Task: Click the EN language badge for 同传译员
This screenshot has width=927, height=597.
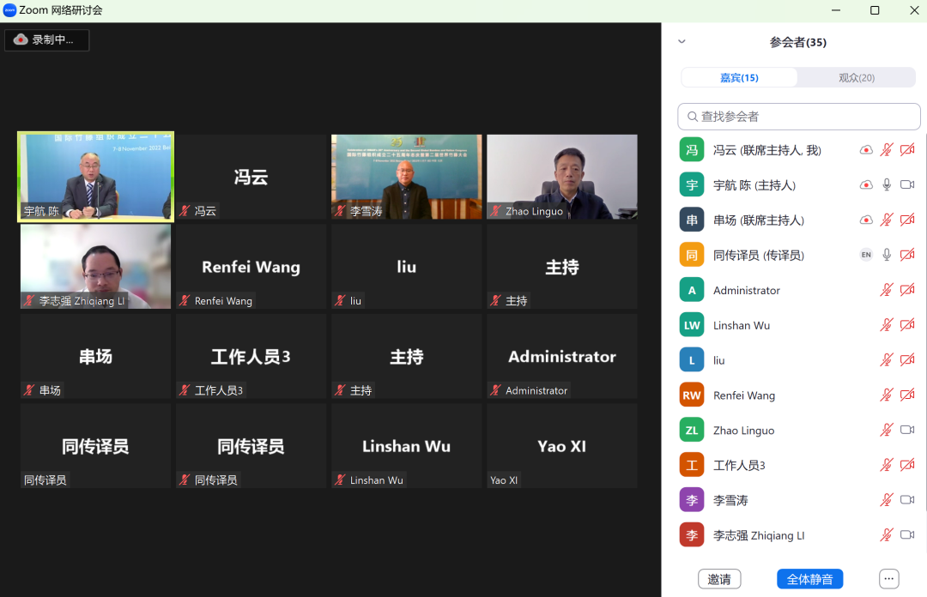Action: tap(865, 254)
